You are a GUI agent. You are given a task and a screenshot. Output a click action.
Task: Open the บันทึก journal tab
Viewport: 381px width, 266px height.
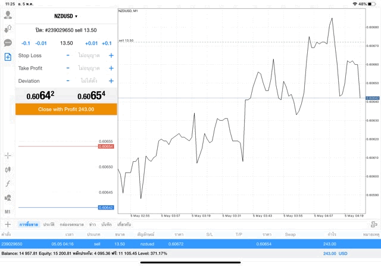[x=107, y=224]
